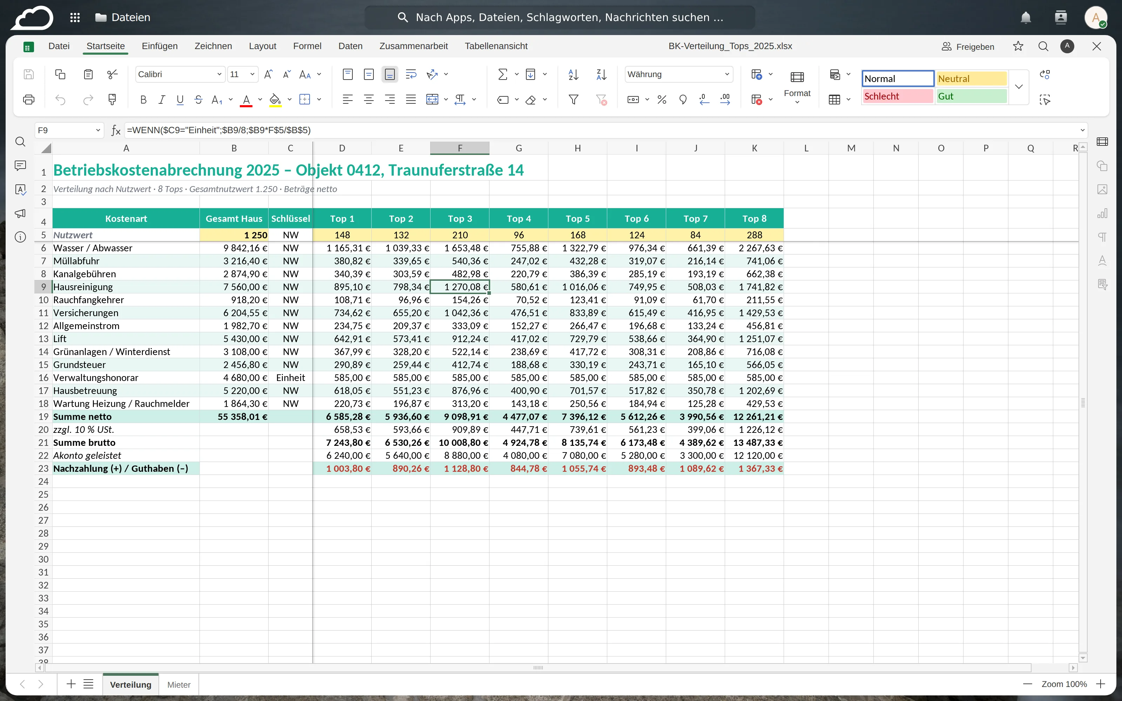
Task: Open the Datei menu
Action: pyautogui.click(x=59, y=46)
